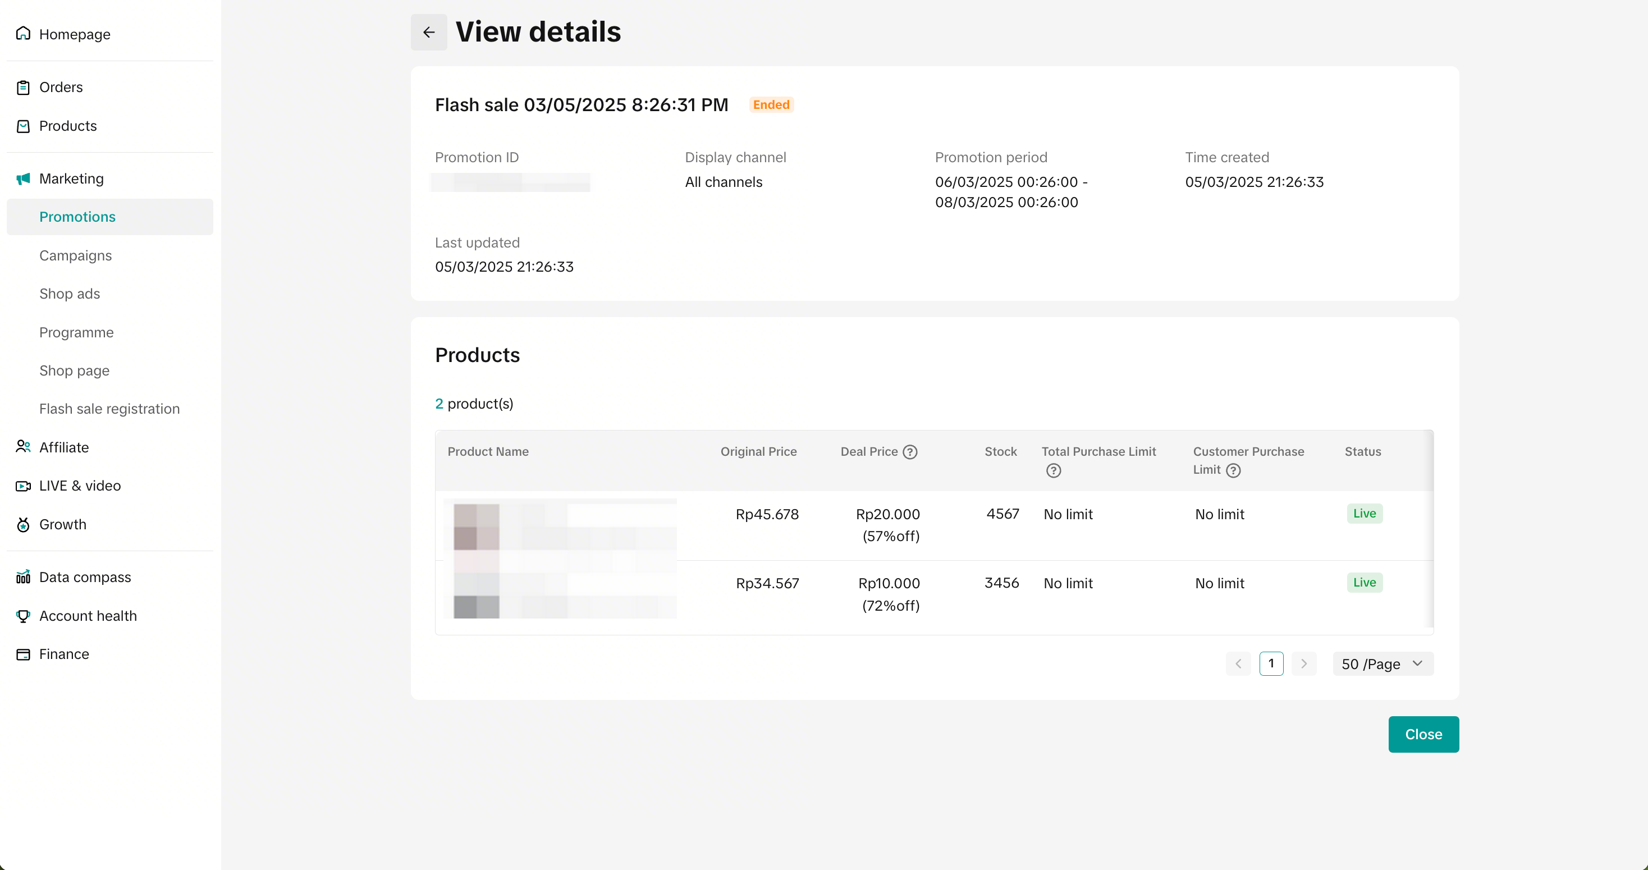
Task: Click the Homepage house icon
Action: click(x=23, y=33)
